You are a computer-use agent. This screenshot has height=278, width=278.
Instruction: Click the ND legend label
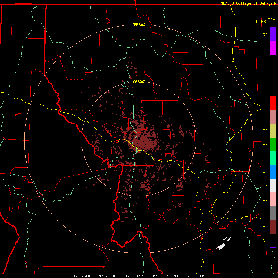tap(265, 241)
